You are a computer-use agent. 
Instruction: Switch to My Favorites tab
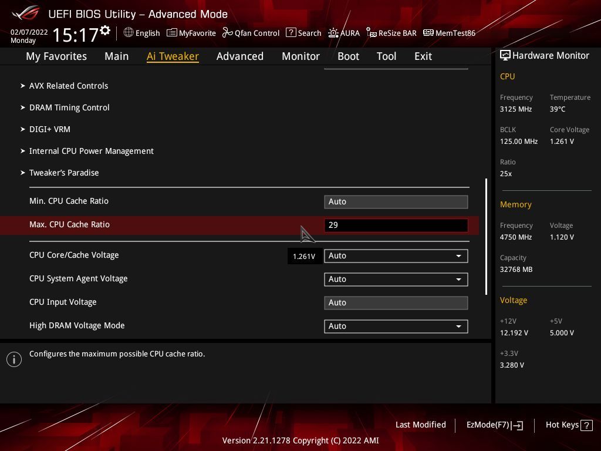[x=56, y=56]
